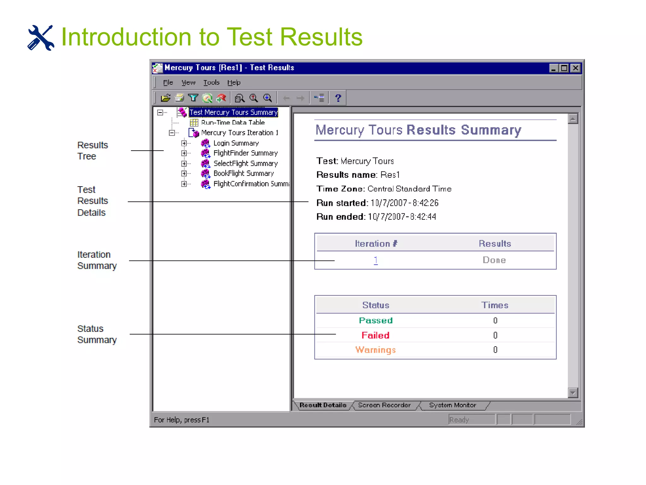Expand the BookFlight Summary node
This screenshot has height=485, width=646.
[184, 174]
